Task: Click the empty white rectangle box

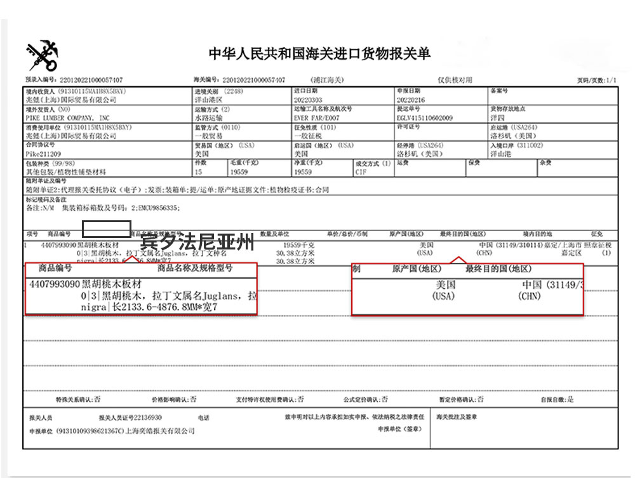Action: 107,229
